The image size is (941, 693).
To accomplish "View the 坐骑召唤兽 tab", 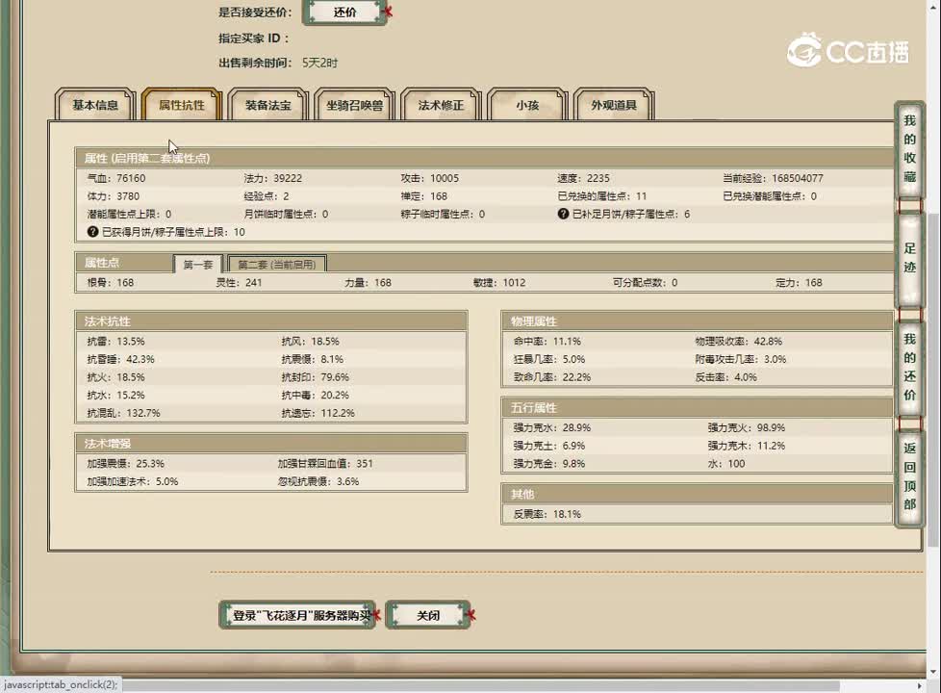I will tap(354, 105).
